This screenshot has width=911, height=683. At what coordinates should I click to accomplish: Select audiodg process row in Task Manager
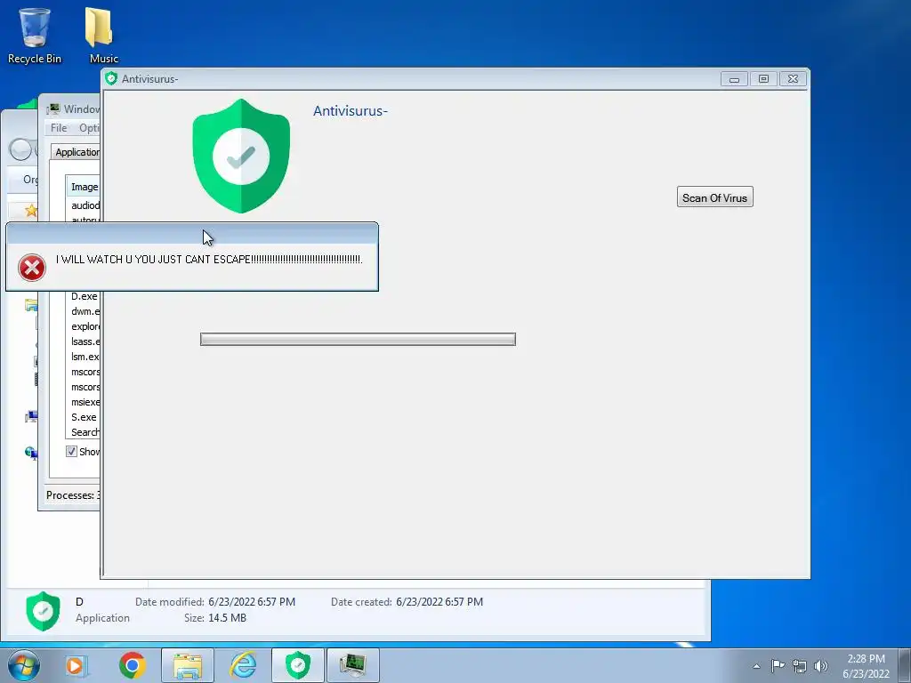tap(85, 205)
